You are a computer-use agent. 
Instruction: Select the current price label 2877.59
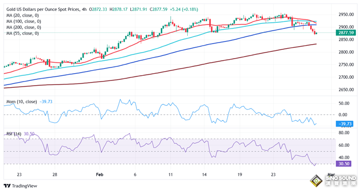[x=346, y=33]
